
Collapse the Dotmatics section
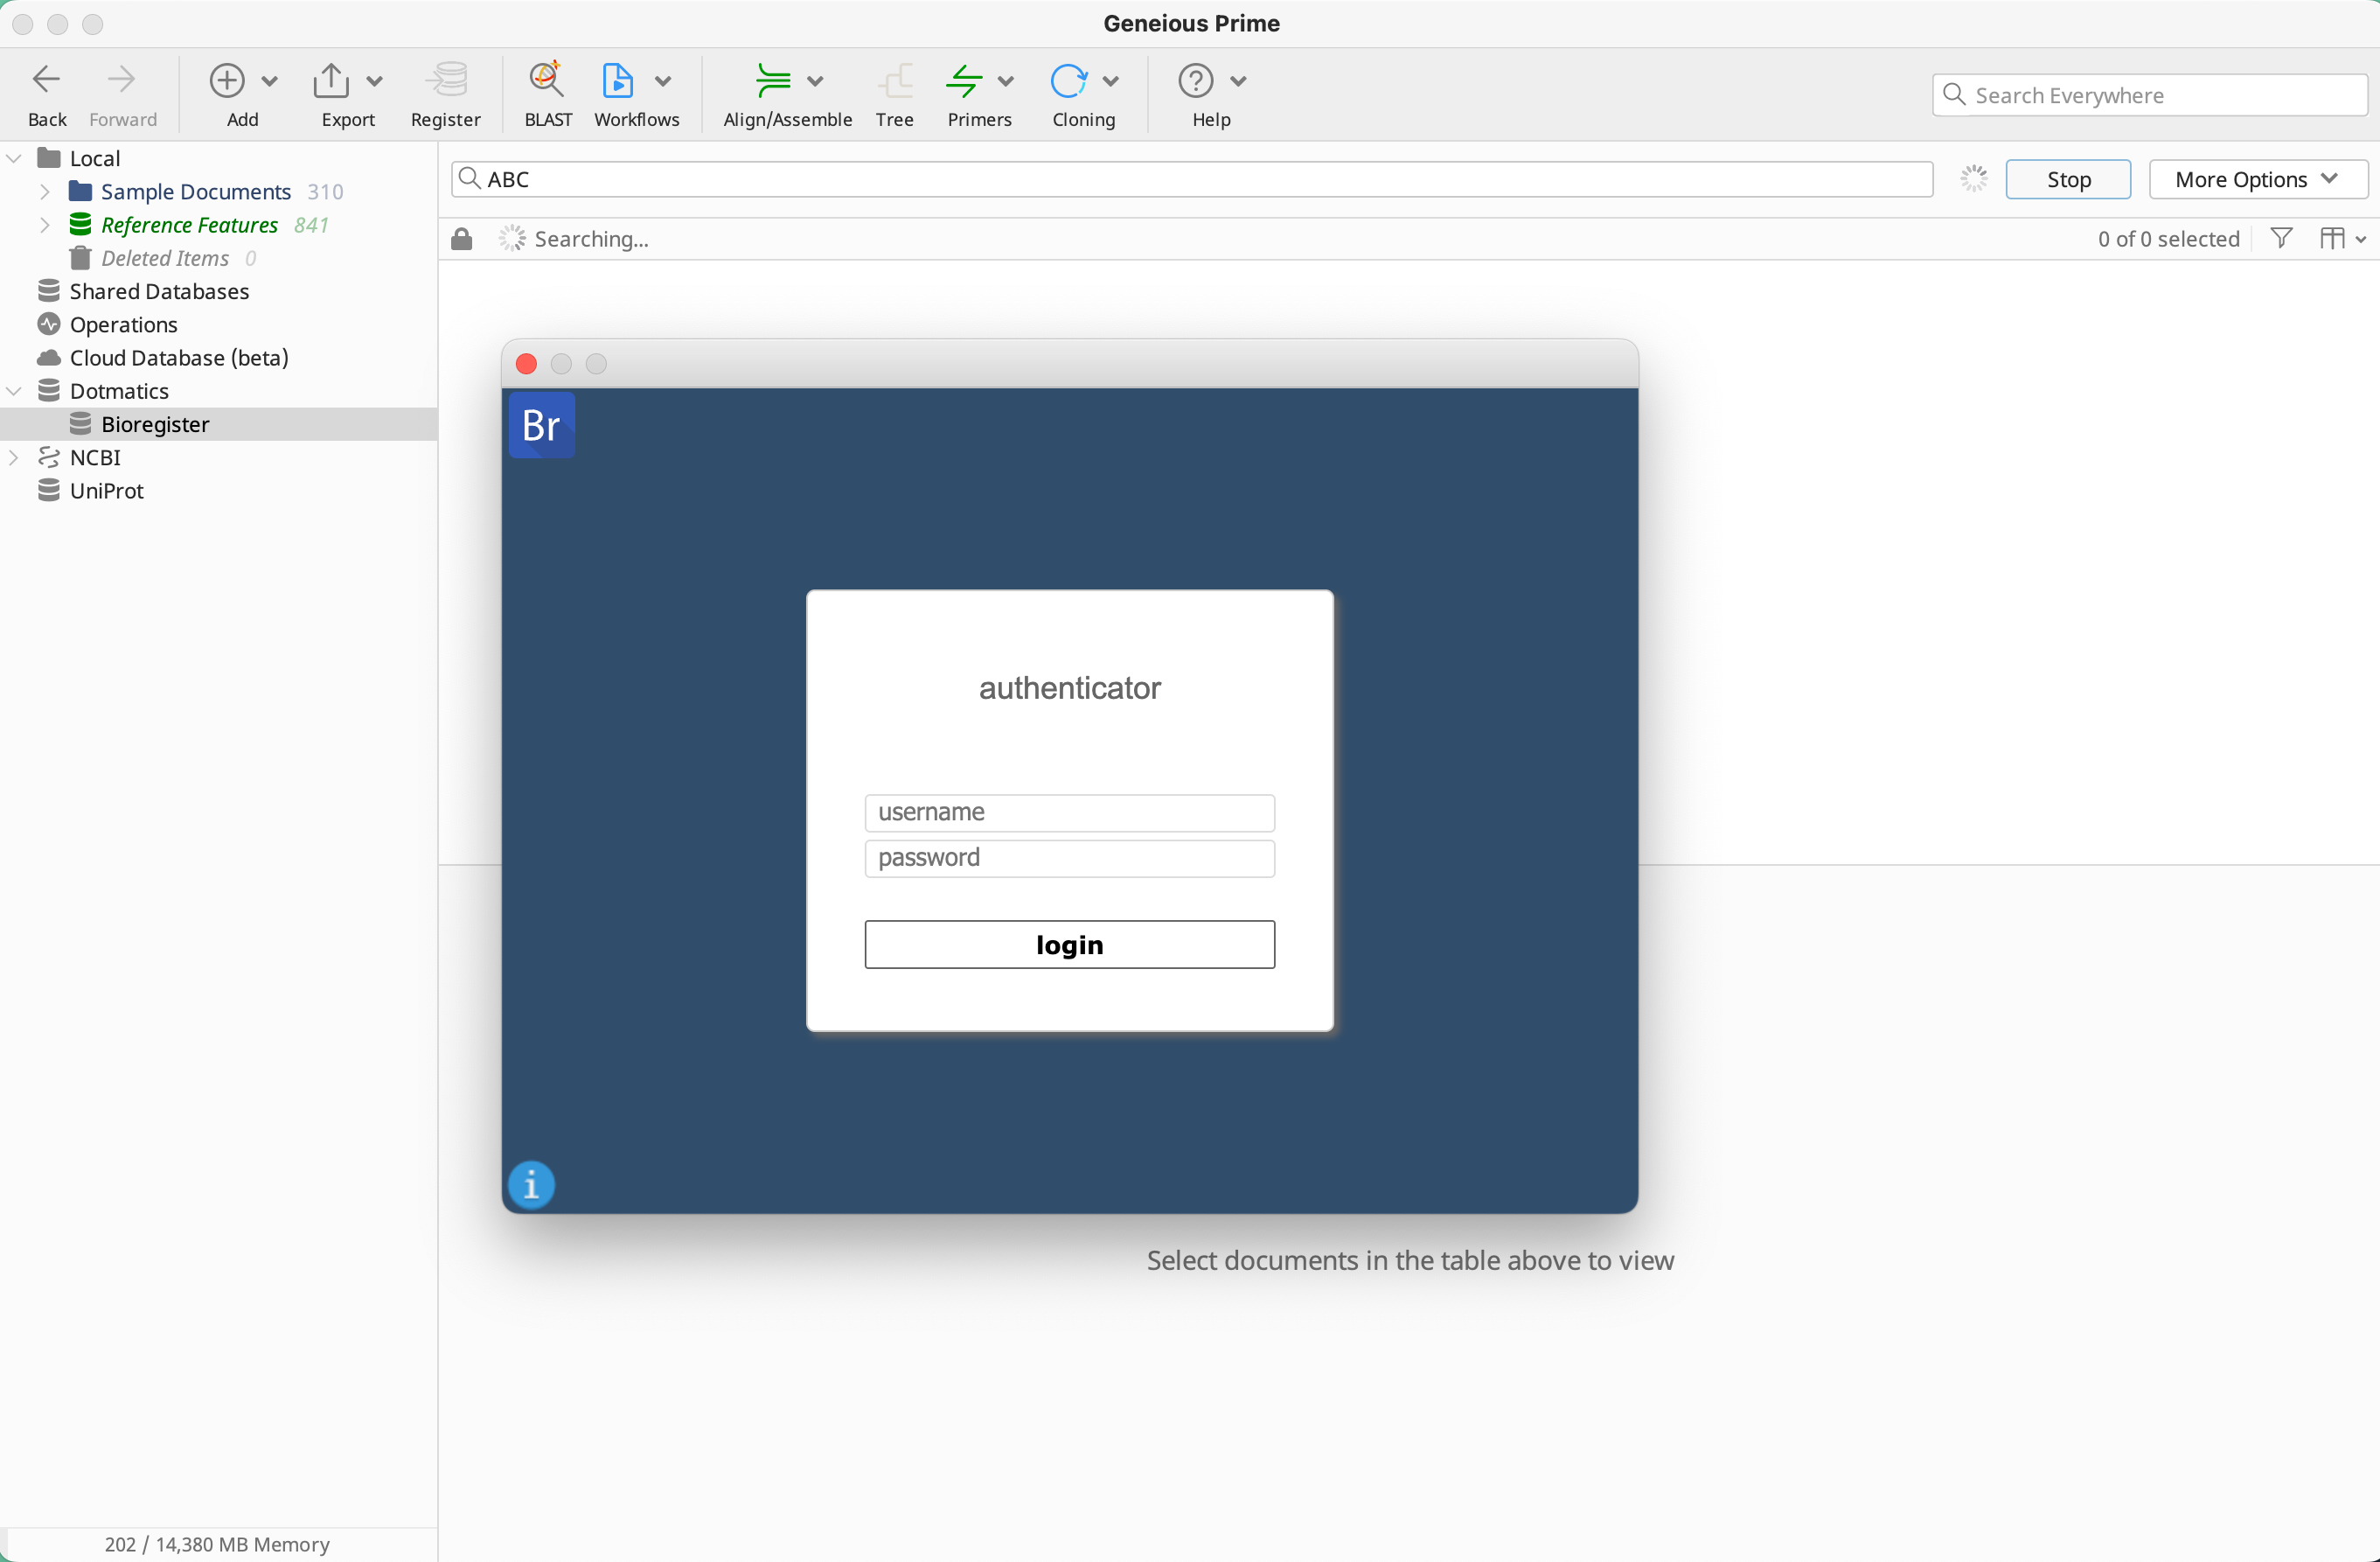pos(14,390)
